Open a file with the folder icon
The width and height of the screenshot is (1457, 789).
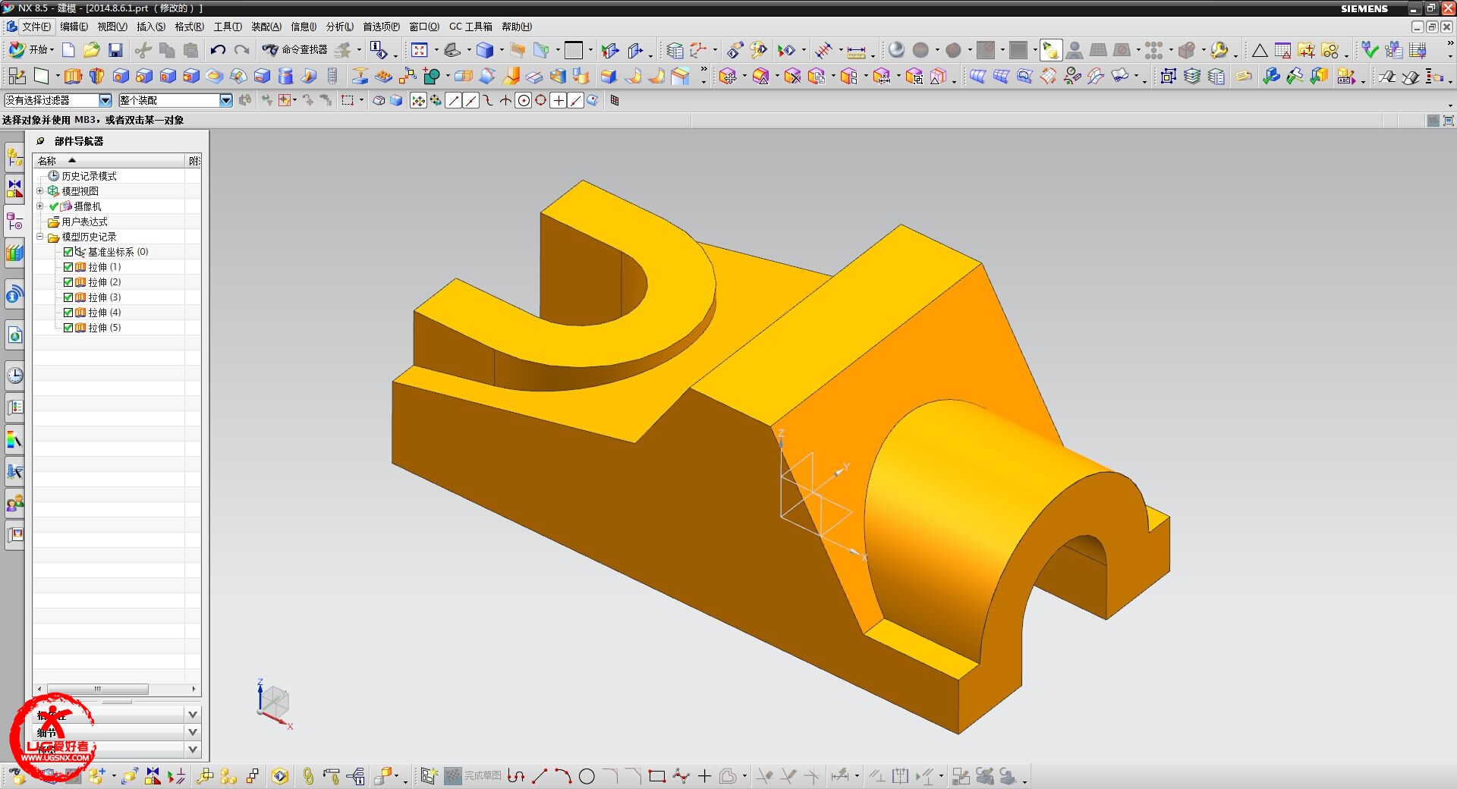pos(92,50)
